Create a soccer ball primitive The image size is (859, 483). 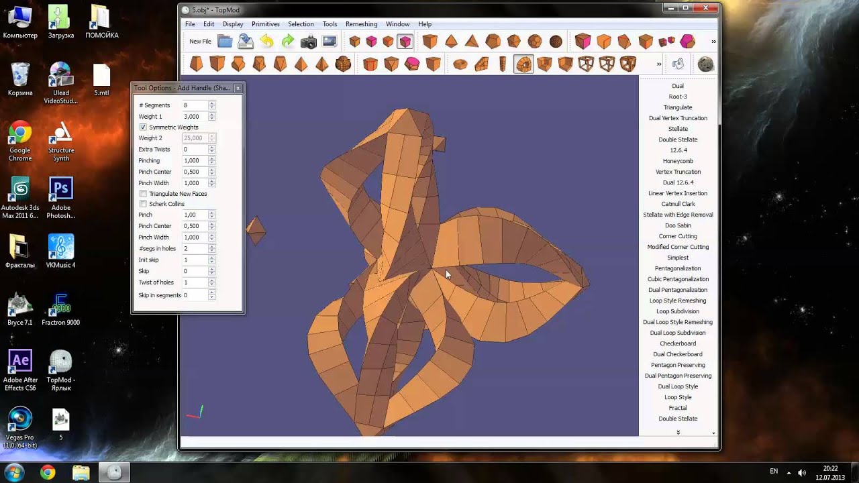pyautogui.click(x=534, y=42)
